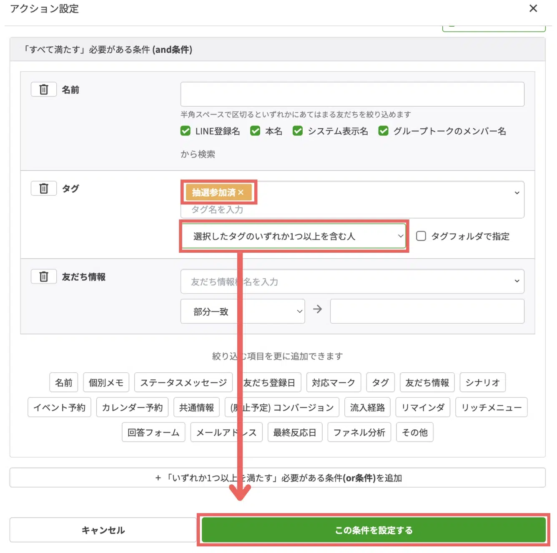Remove the 抽選参加済 tag chip
This screenshot has height=553, width=557.
[241, 192]
